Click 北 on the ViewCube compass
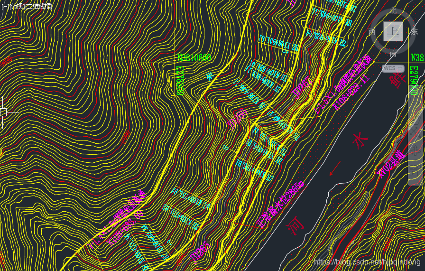Viewport: 425px width, 271px height. (x=393, y=10)
